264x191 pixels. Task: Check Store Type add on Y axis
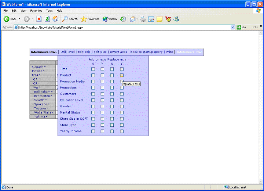[x=102, y=125]
